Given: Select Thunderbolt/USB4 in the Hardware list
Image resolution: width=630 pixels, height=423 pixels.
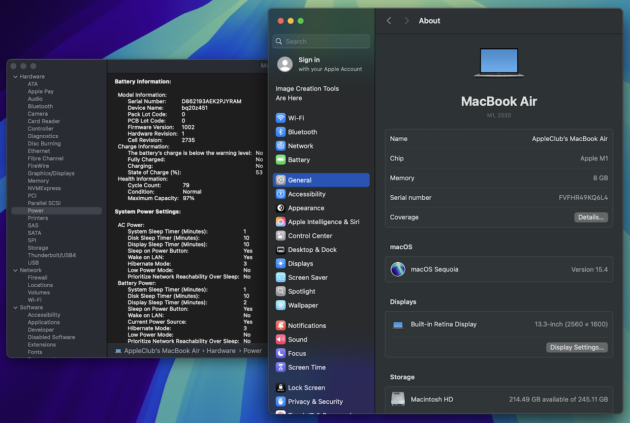Looking at the screenshot, I should tap(52, 255).
